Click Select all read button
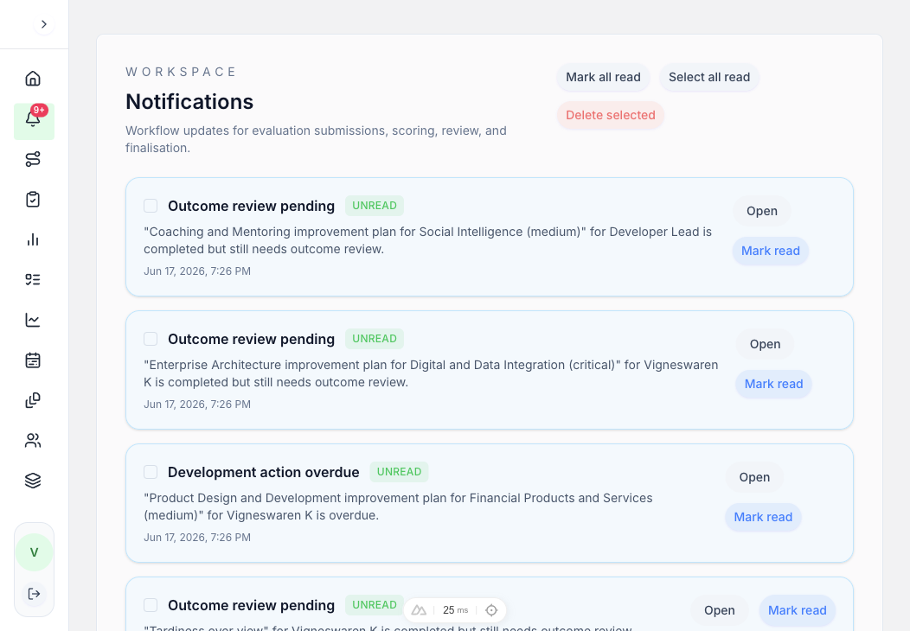The width and height of the screenshot is (910, 631). [x=709, y=77]
